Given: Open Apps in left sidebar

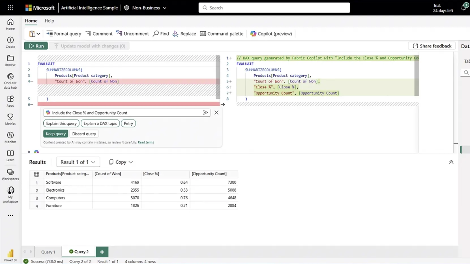Looking at the screenshot, I should pyautogui.click(x=10, y=101).
